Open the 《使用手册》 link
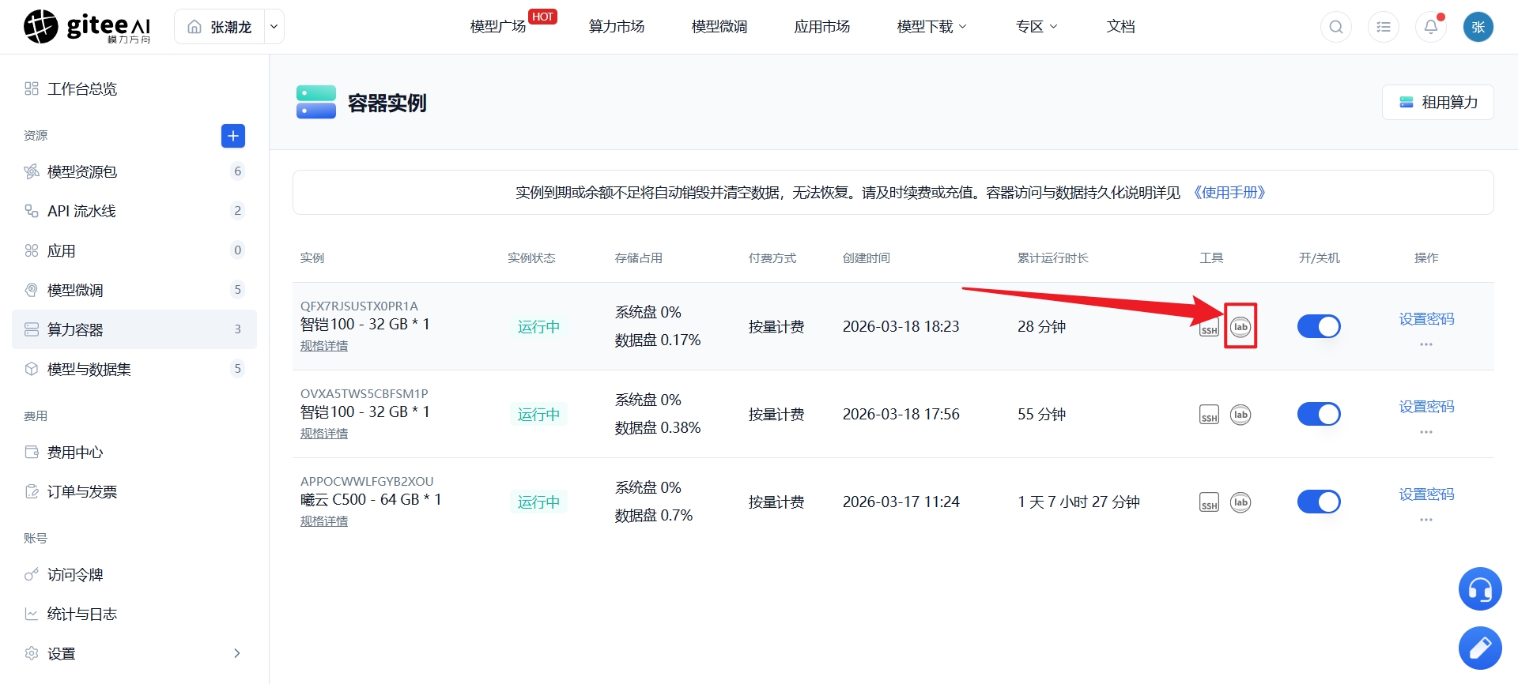The image size is (1518, 684). (1229, 193)
